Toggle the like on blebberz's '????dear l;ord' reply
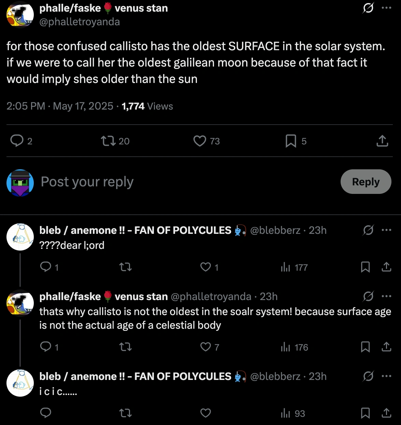This screenshot has width=401, height=425. (x=205, y=267)
